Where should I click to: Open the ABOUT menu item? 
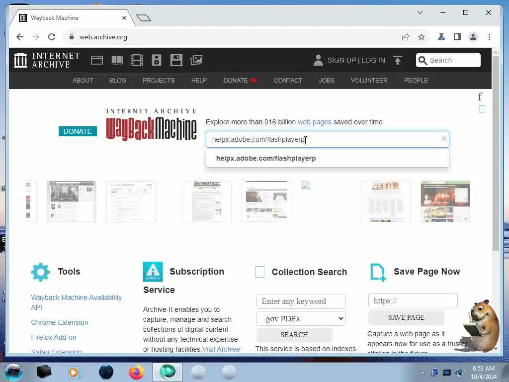click(x=83, y=80)
